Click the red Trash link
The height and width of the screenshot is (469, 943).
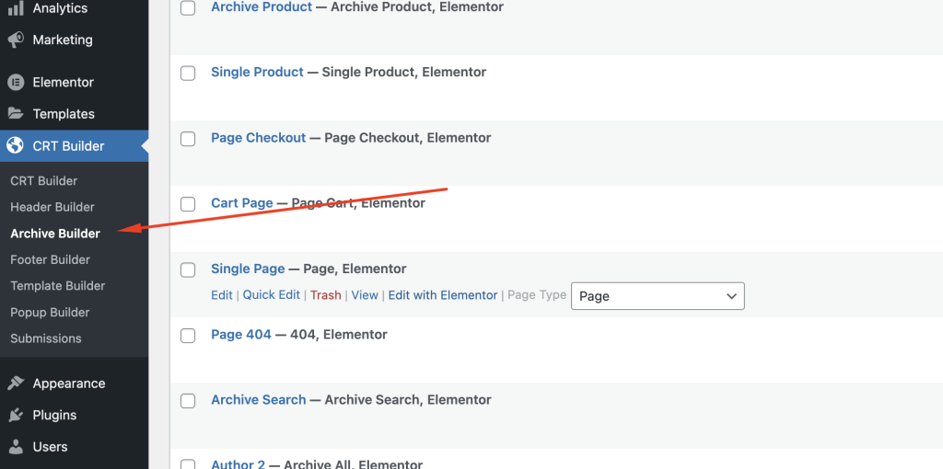(x=325, y=295)
